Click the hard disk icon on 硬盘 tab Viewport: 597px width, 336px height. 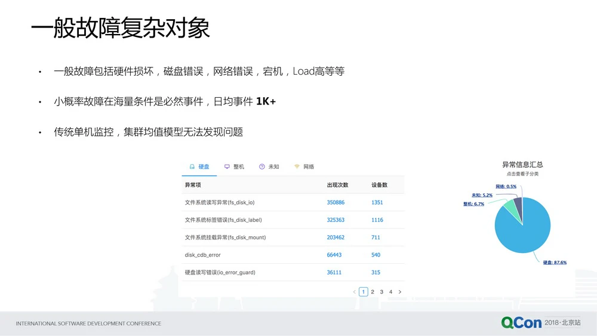pos(192,167)
